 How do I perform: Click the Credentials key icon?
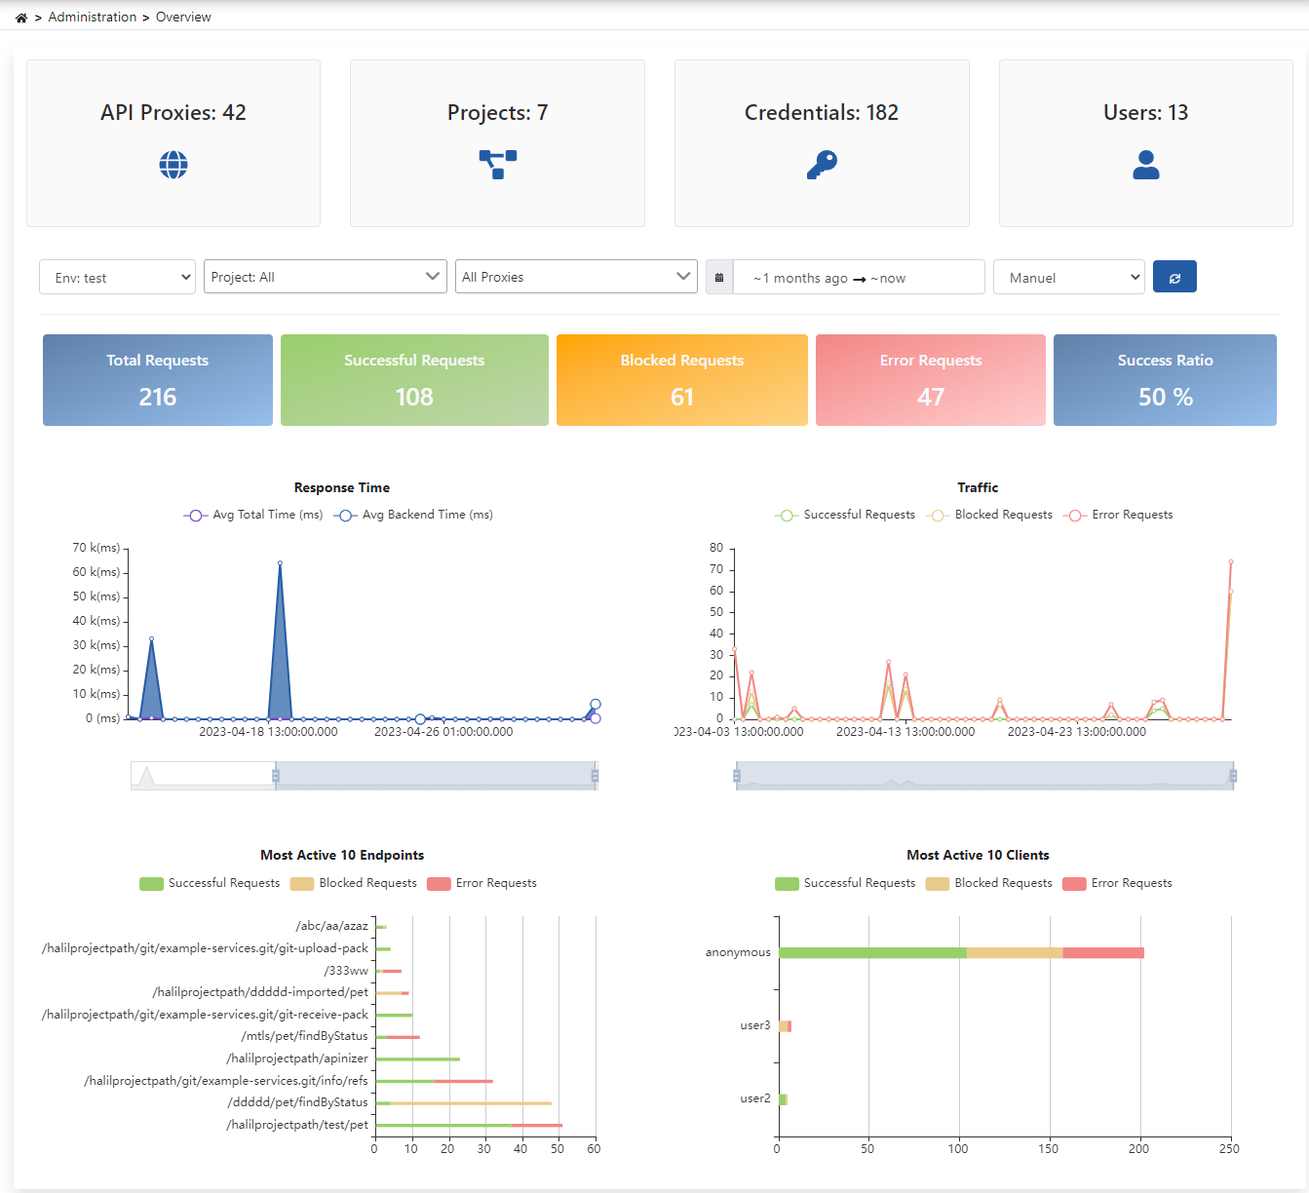(822, 165)
